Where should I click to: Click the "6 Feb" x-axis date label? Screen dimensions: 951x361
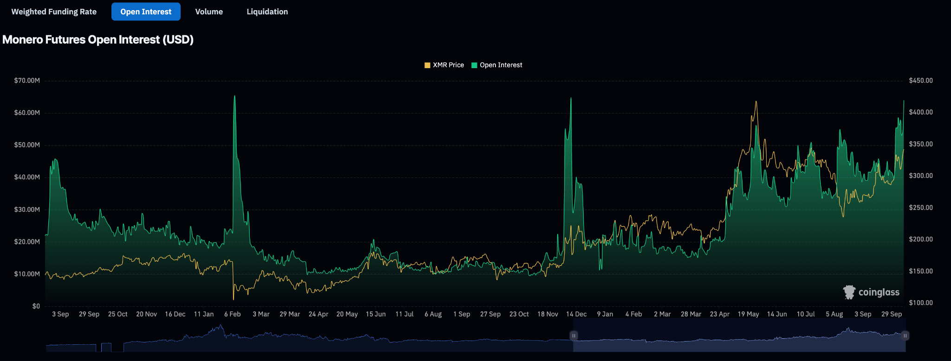pos(232,314)
